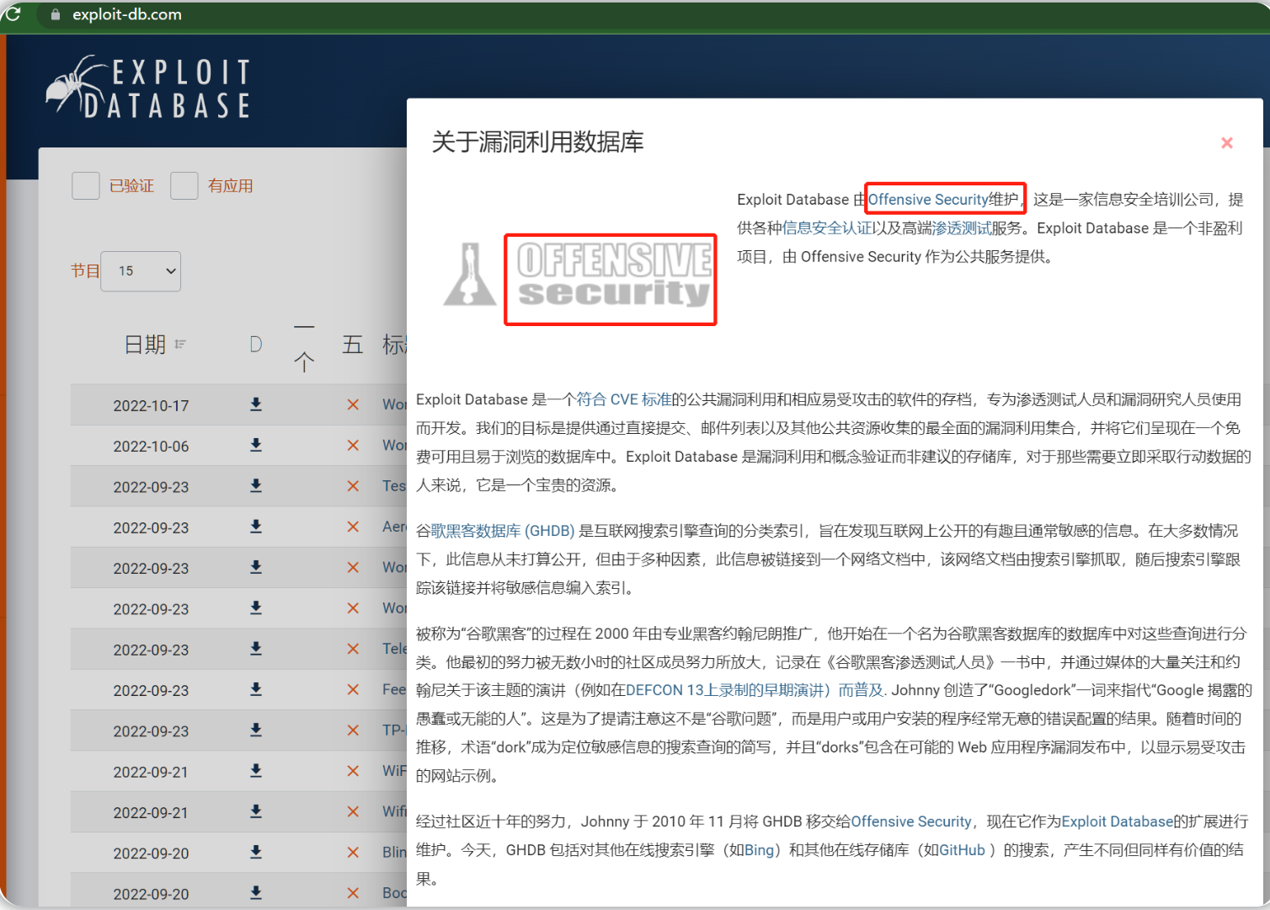
Task: Click the red X in 2022-10-17 row
Action: [x=353, y=404]
